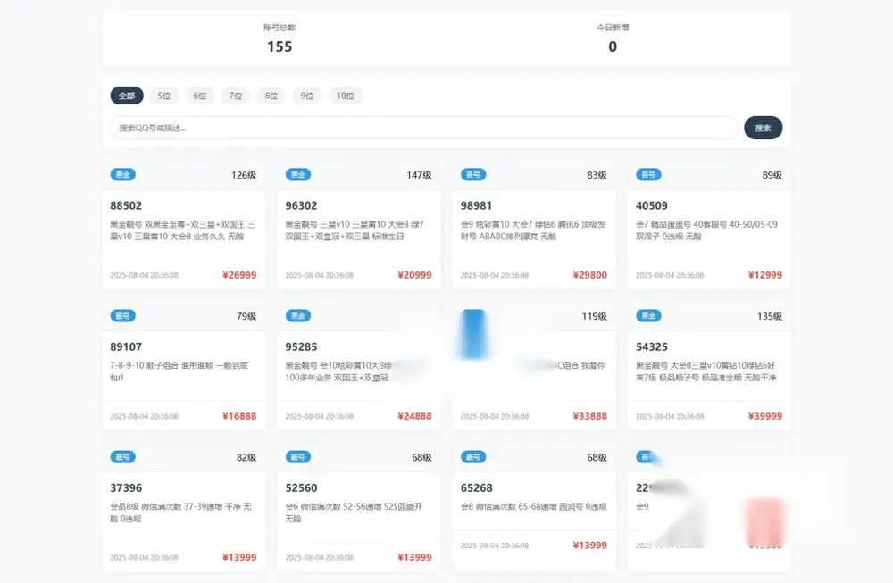Click the price ¥33888
Screen dimensions: 893x583
click(590, 416)
